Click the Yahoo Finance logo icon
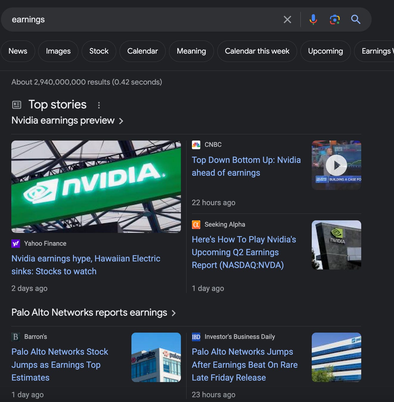The image size is (394, 402). pos(15,244)
